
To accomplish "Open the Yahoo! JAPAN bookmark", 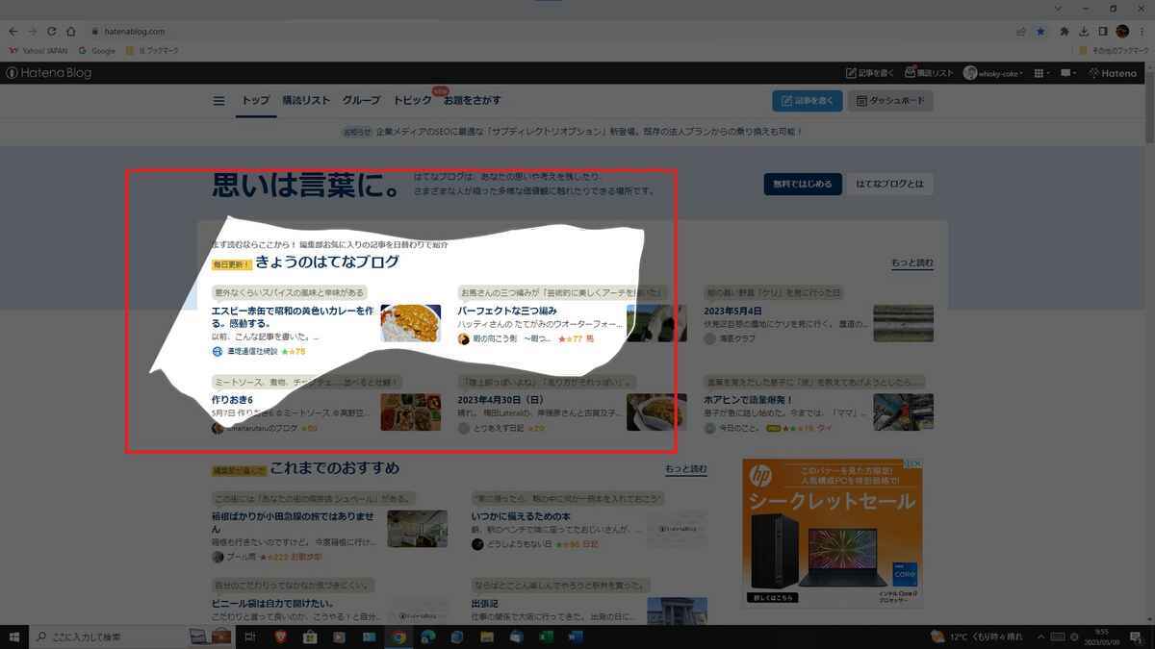I will pos(38,50).
